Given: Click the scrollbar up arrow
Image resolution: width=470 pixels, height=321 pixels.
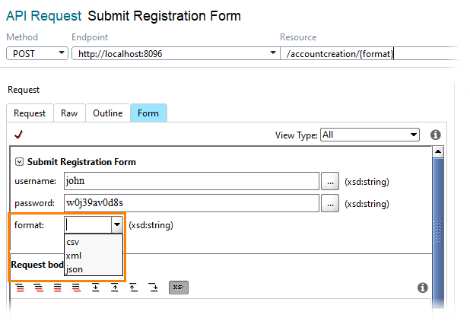Looking at the screenshot, I should (438, 151).
